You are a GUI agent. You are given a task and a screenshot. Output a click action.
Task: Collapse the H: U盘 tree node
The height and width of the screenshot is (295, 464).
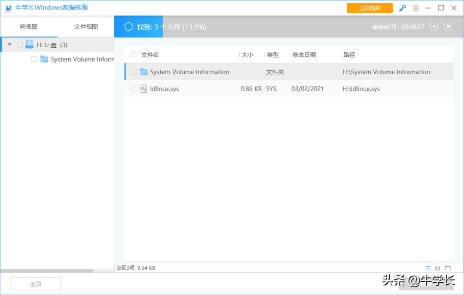9,45
